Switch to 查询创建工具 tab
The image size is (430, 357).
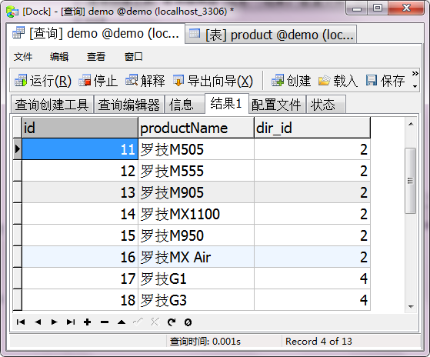pyautogui.click(x=52, y=105)
